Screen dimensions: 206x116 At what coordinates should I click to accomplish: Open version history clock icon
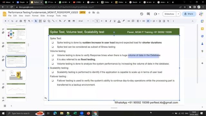click(x=142, y=14)
